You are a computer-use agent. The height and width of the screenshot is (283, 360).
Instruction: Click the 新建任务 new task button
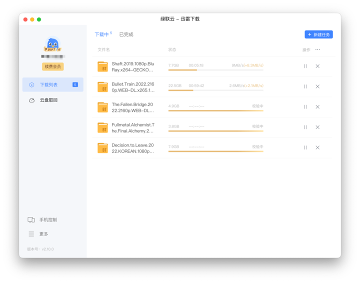pos(318,34)
